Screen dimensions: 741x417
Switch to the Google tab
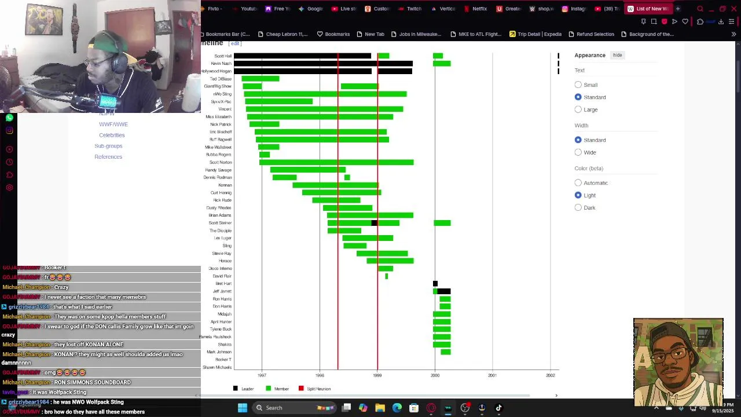pyautogui.click(x=310, y=9)
